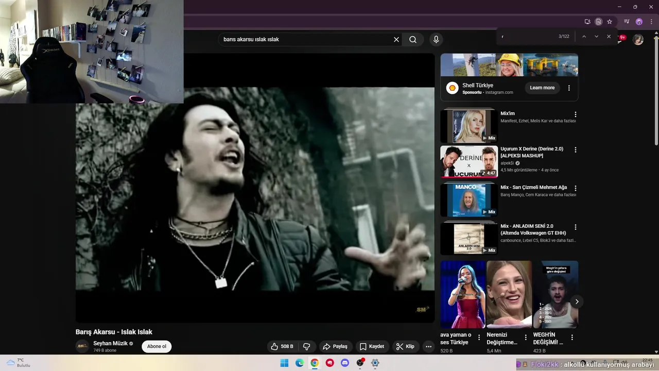This screenshot has height=371, width=659.
Task: Create a clip with Klip button
Action: click(x=406, y=347)
